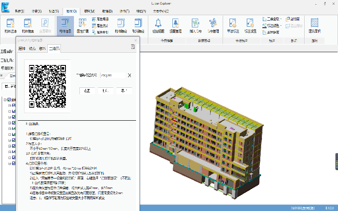Viewport: 338px width, 211px height.
Task: Clear the QR code label name field
Action: click(129, 76)
